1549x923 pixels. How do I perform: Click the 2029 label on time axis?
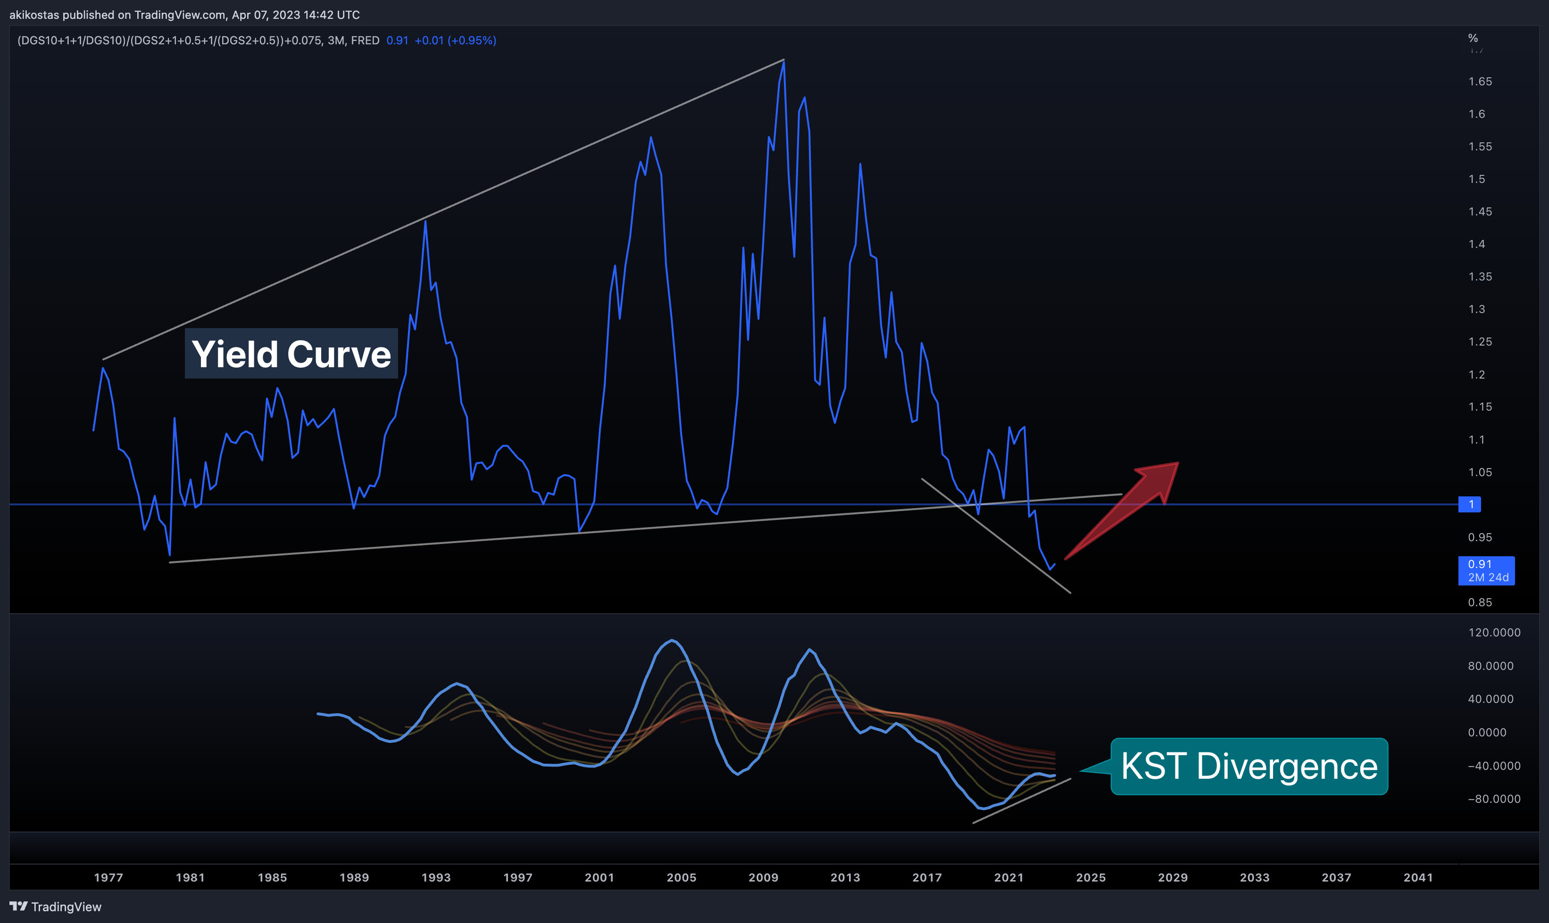[x=1173, y=878]
